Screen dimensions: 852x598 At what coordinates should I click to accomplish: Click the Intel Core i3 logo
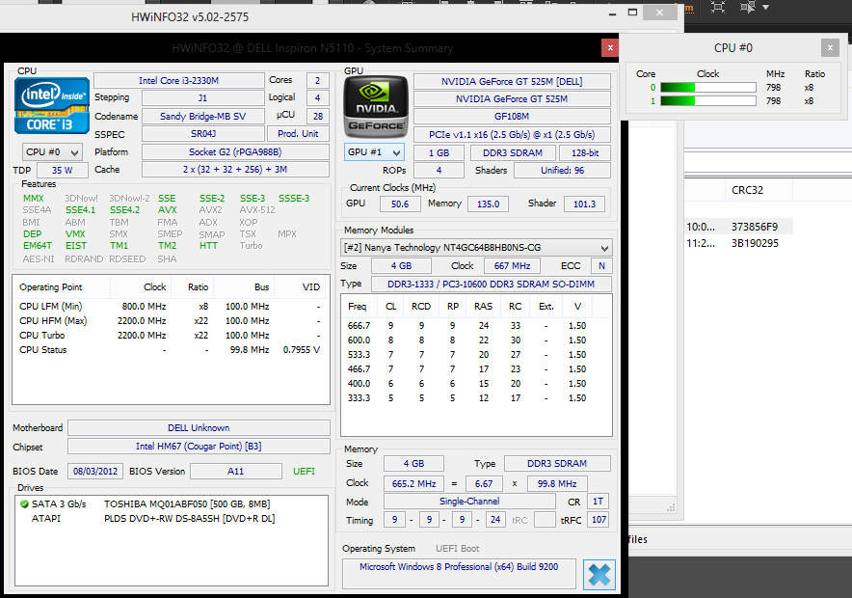coord(52,105)
